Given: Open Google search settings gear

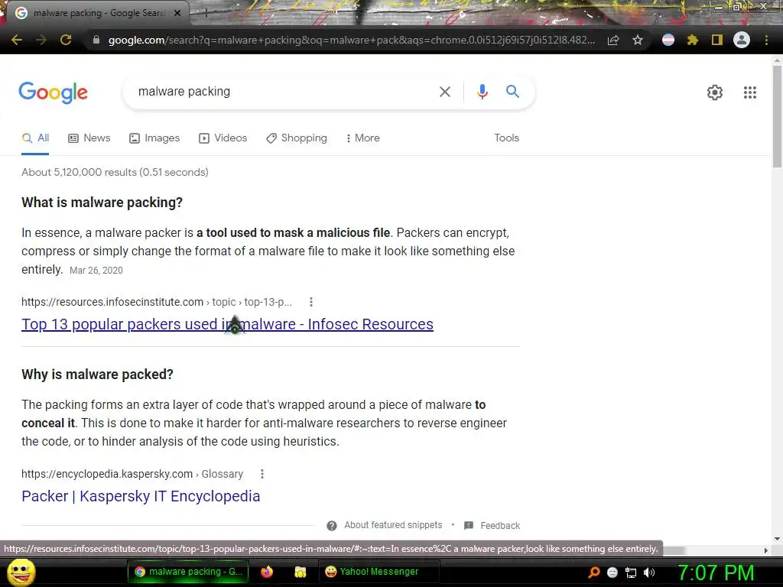Looking at the screenshot, I should [715, 92].
